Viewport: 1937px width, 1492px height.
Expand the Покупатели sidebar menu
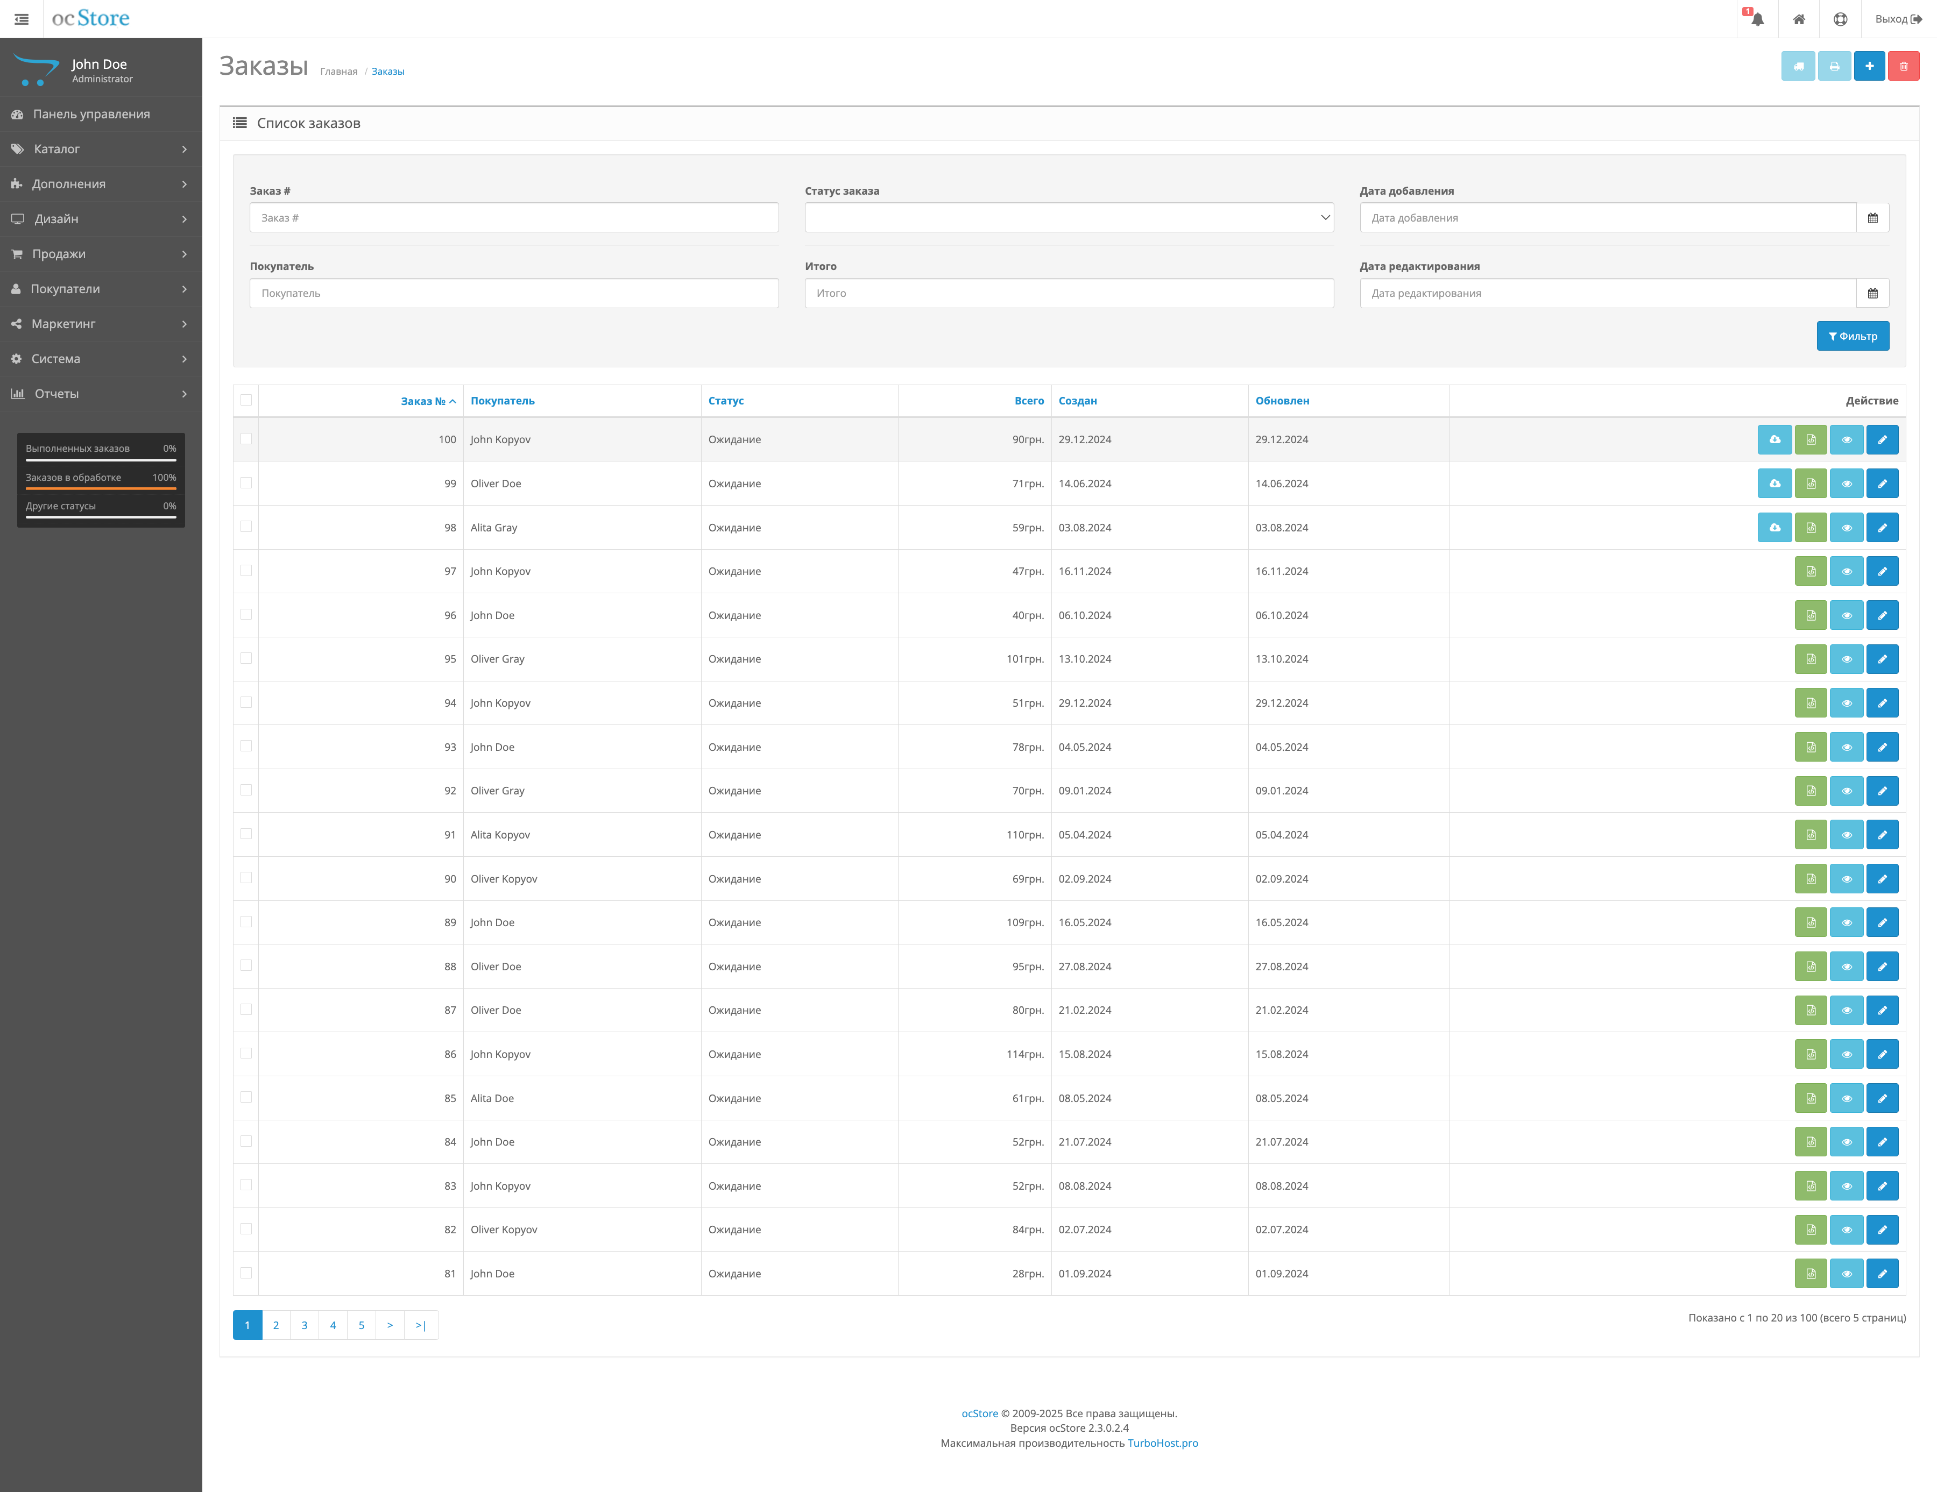click(x=101, y=289)
